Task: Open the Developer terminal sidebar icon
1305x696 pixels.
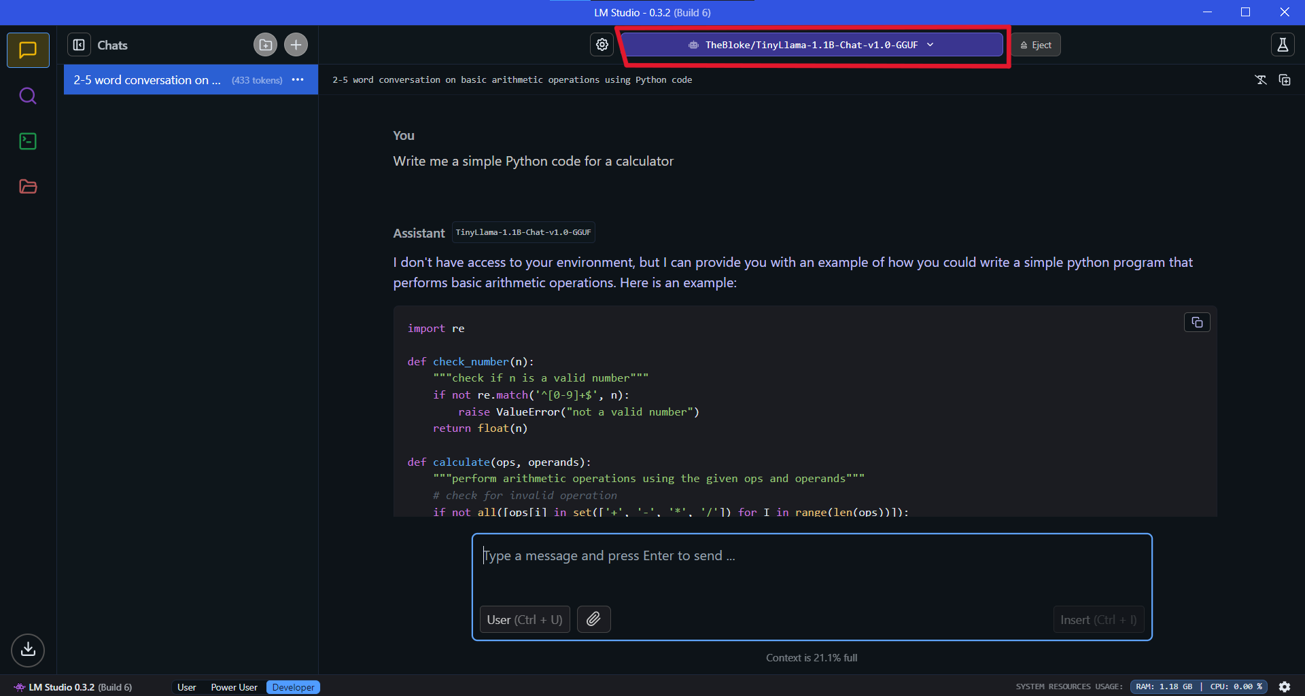Action: coord(28,141)
